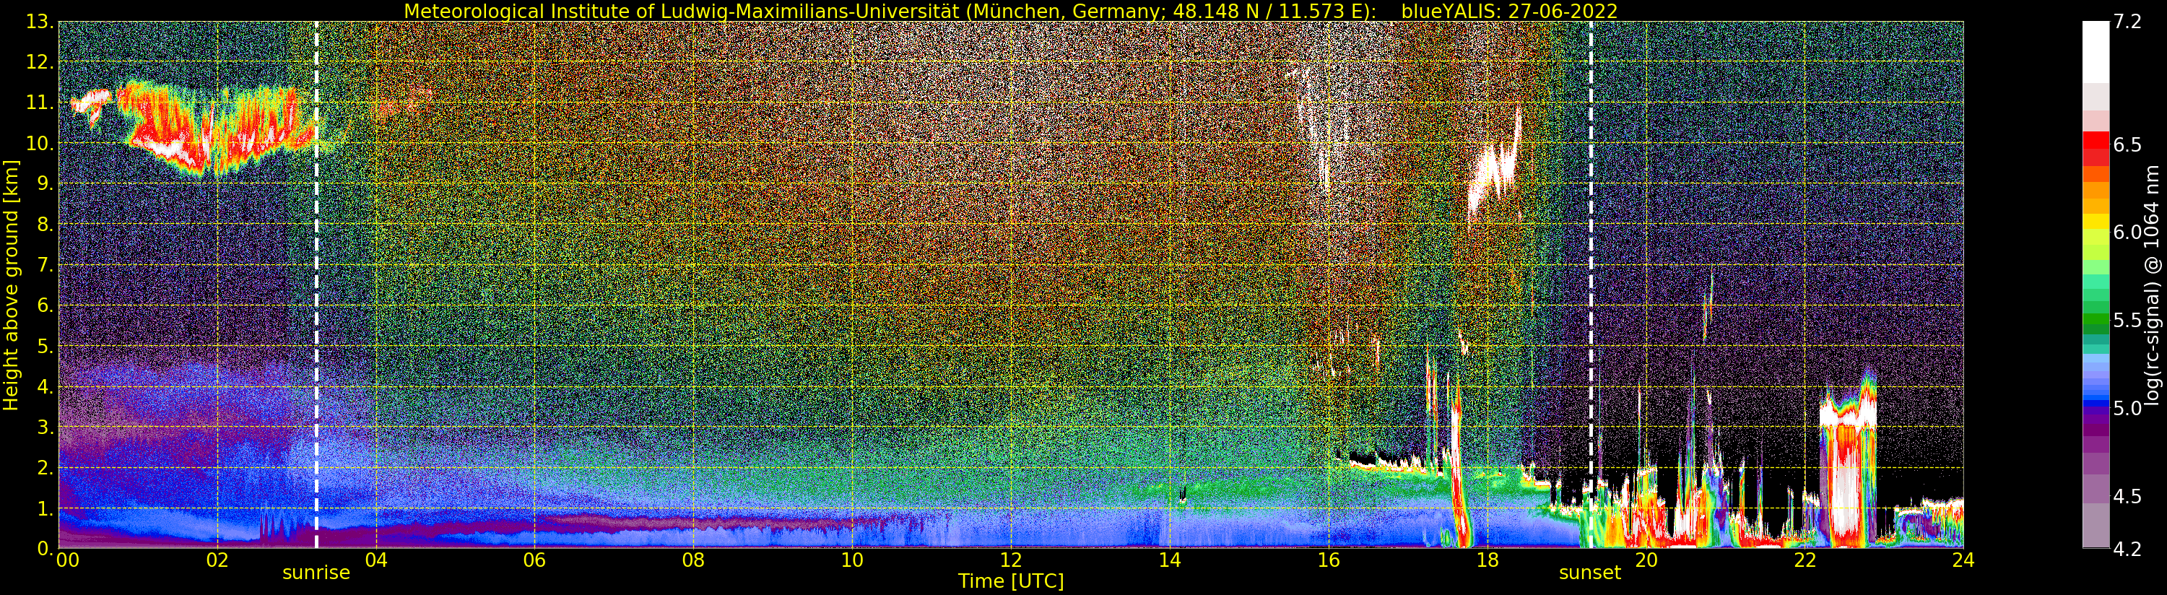Click the "4.2" value on the colorbar
The height and width of the screenshot is (595, 2167).
click(2127, 548)
